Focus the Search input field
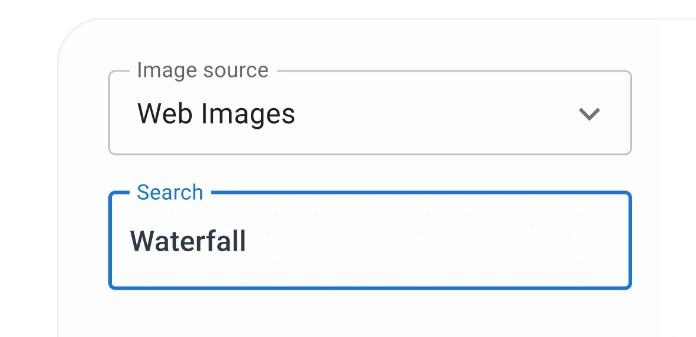This screenshot has height=337, width=696. [370, 241]
